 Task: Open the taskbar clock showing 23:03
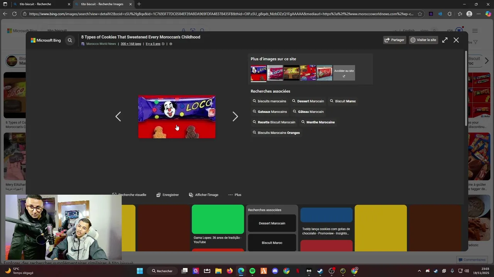point(482,271)
